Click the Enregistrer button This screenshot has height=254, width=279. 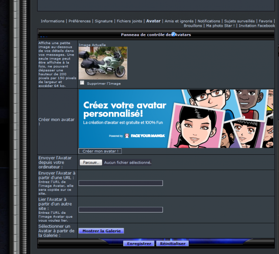tap(139, 244)
